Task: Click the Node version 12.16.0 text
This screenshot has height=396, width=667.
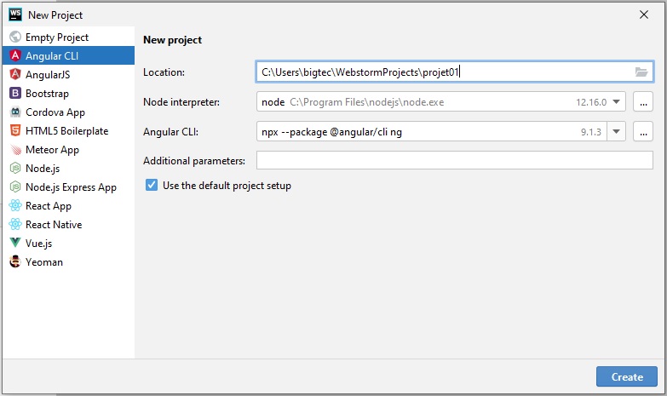Action: 591,102
